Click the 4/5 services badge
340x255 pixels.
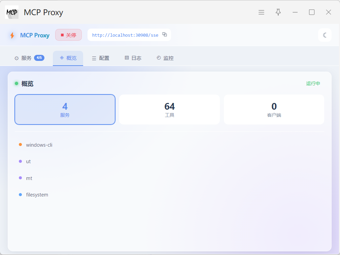pyautogui.click(x=39, y=58)
